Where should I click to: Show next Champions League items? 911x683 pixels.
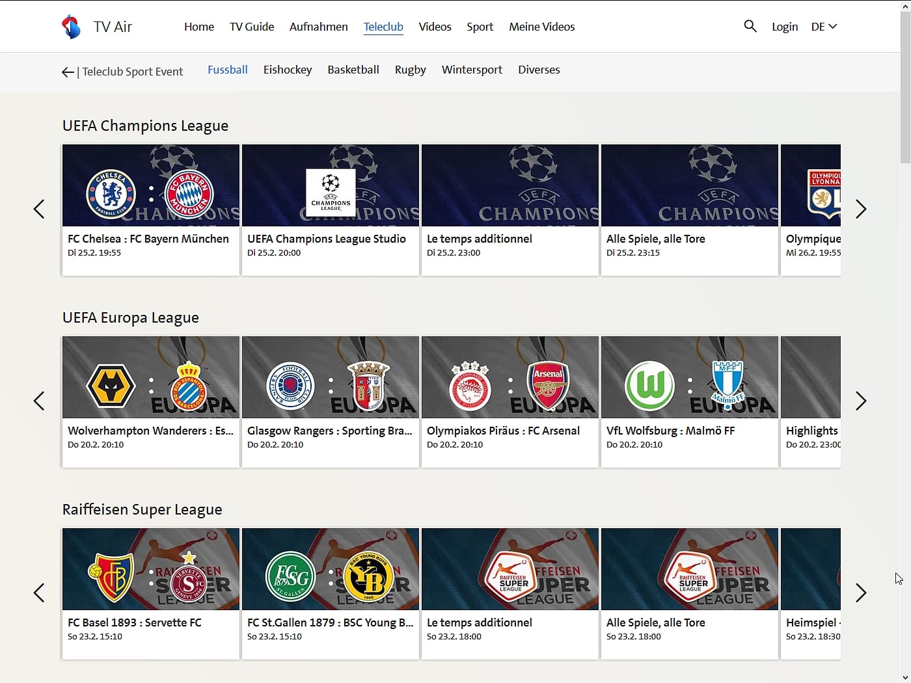861,209
